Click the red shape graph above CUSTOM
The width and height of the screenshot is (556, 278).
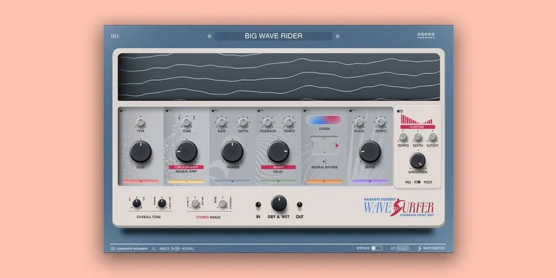point(417,119)
